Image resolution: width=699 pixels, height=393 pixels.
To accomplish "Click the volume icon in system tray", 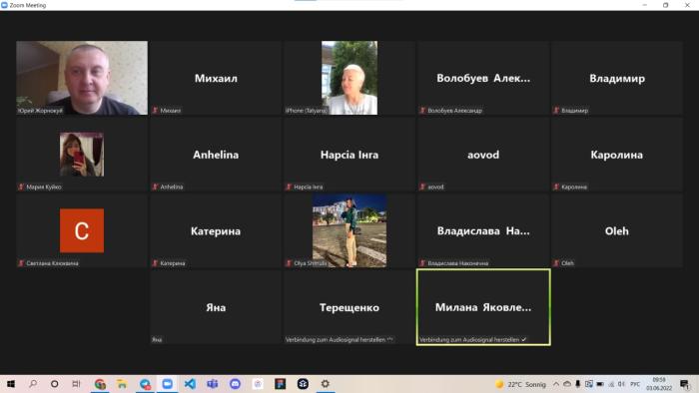I will click(622, 384).
